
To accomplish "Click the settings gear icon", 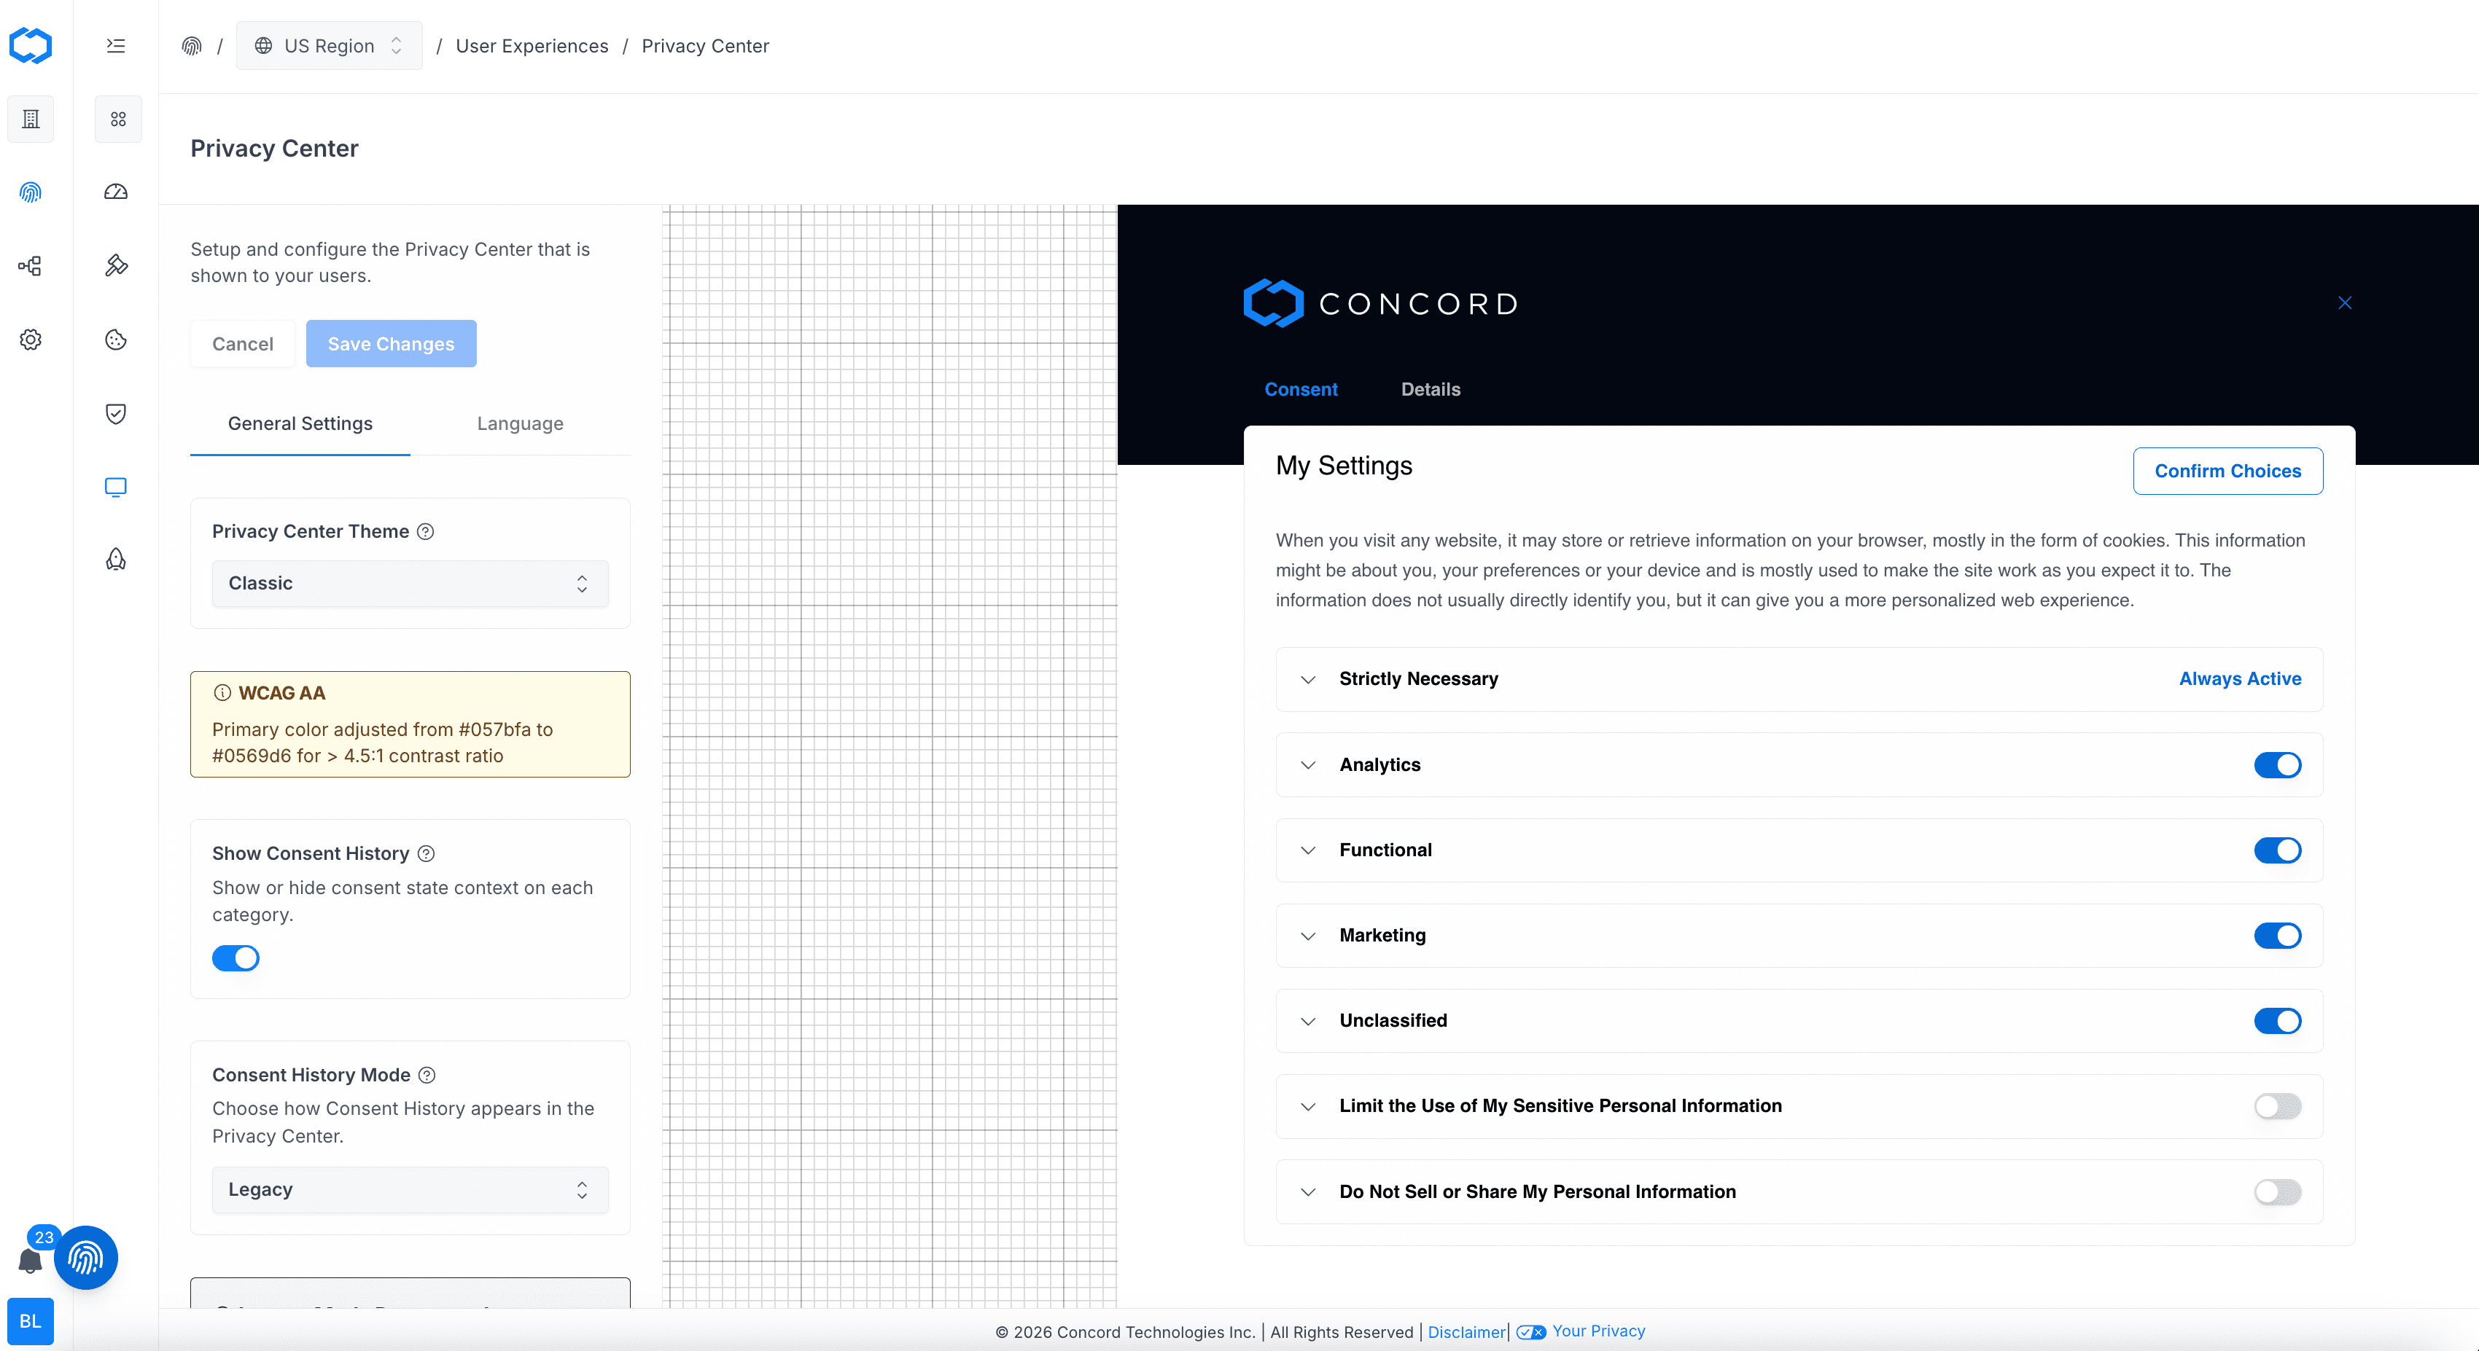I will [30, 340].
